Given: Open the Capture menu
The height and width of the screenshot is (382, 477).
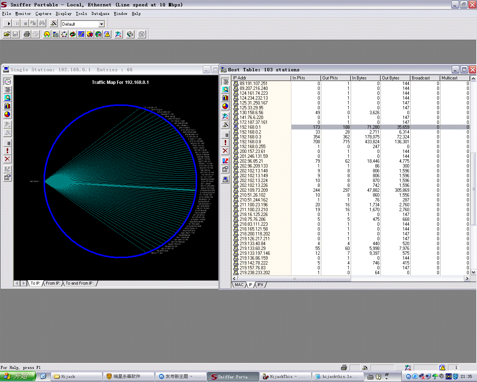Looking at the screenshot, I should [43, 13].
